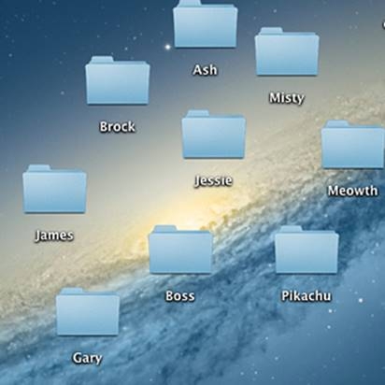Click the 'Gary' folder name label
385x385 pixels.
point(87,358)
